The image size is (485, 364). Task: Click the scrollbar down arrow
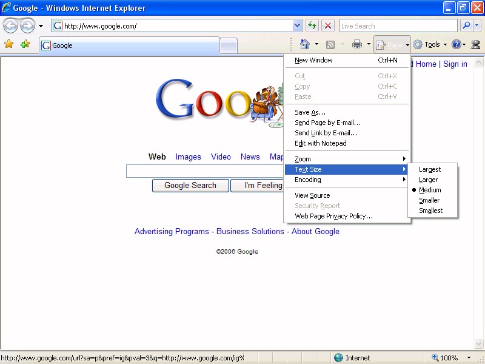tap(478, 343)
